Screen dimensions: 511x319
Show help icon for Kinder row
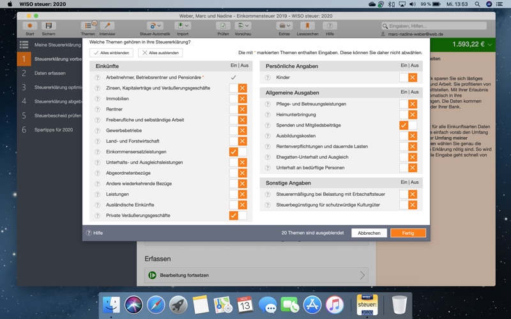pyautogui.click(x=268, y=77)
